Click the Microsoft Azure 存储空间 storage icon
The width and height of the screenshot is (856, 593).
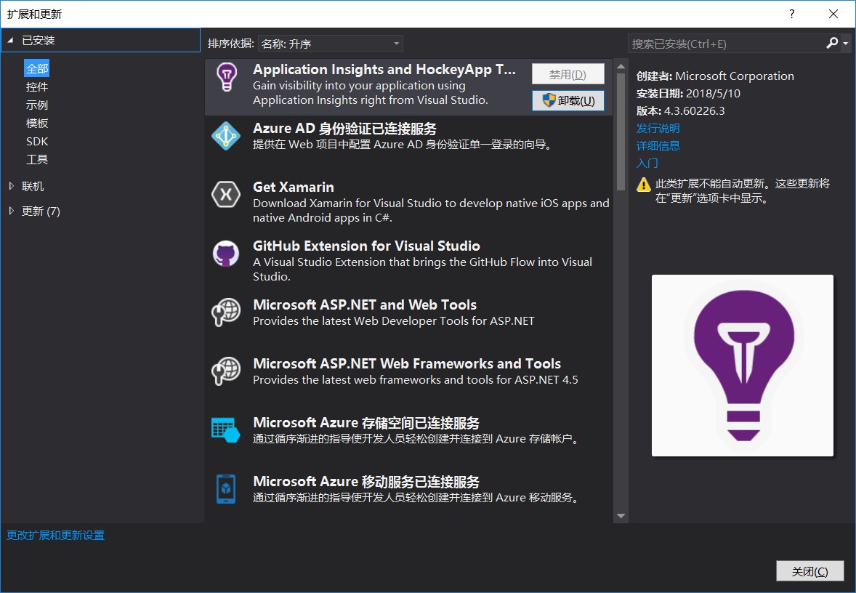(226, 429)
